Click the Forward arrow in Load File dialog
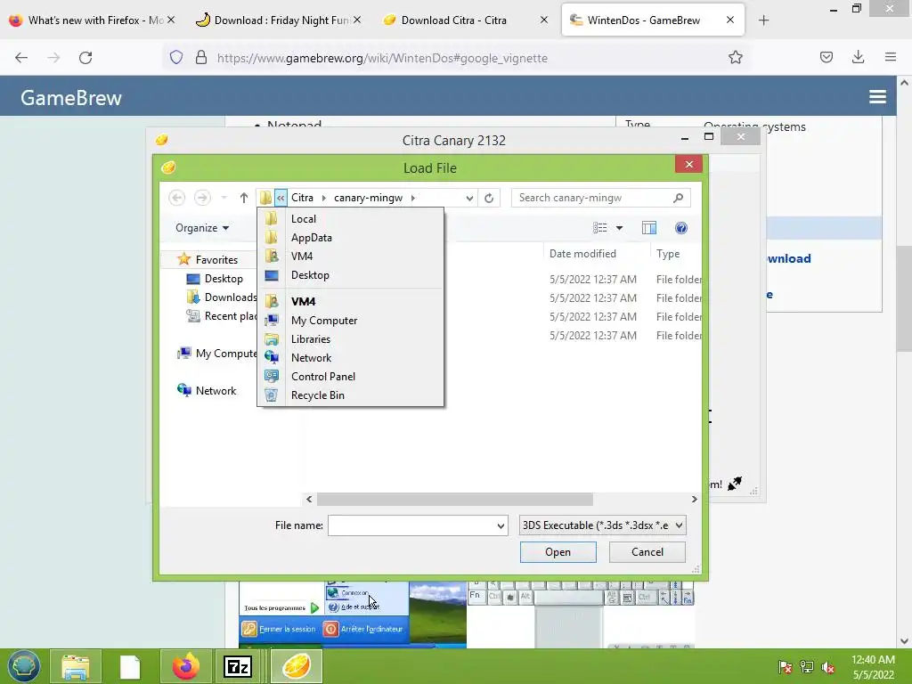The width and height of the screenshot is (912, 684). (x=202, y=198)
